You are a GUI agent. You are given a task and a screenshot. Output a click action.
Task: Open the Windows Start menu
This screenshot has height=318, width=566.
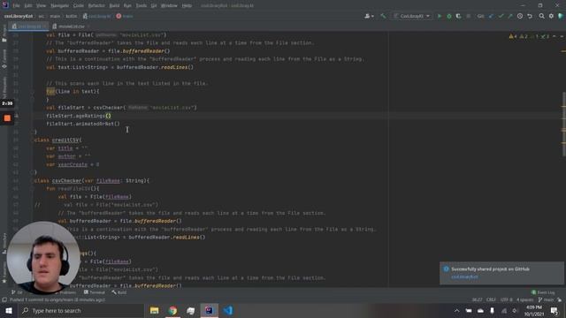[9, 310]
